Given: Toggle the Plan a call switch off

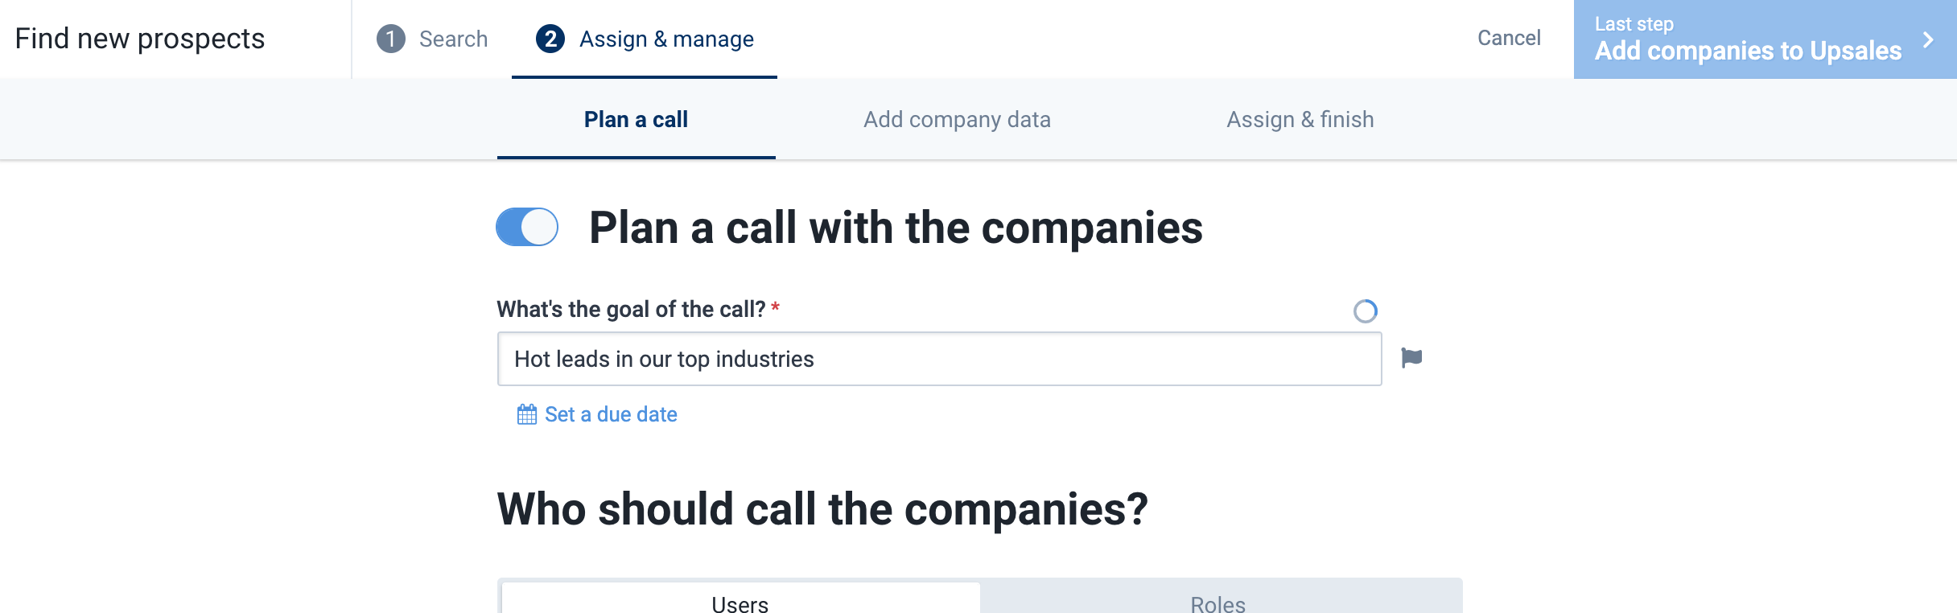Looking at the screenshot, I should tap(527, 227).
